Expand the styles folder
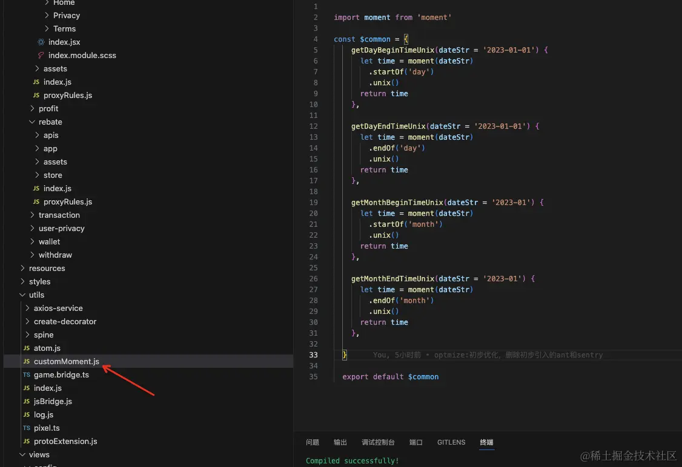This screenshot has width=682, height=467. 39,281
